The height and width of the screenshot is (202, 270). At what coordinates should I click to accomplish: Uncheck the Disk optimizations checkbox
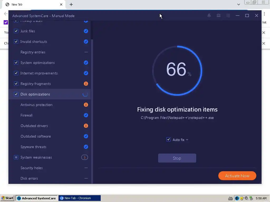pos(16,94)
